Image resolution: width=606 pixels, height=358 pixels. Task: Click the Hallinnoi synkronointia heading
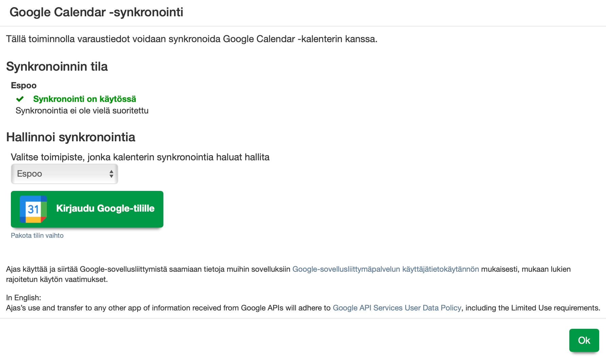click(71, 137)
